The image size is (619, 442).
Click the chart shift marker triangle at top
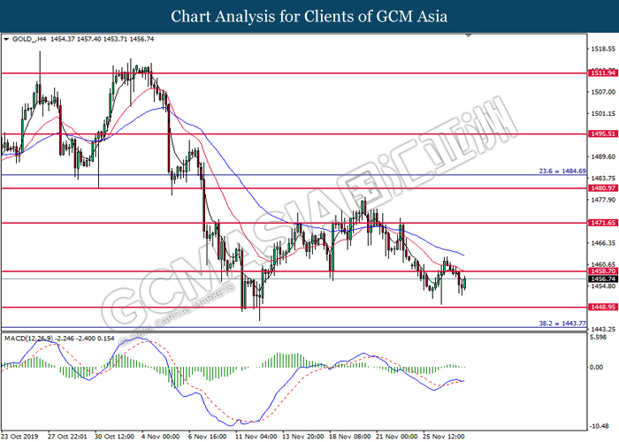tap(469, 35)
